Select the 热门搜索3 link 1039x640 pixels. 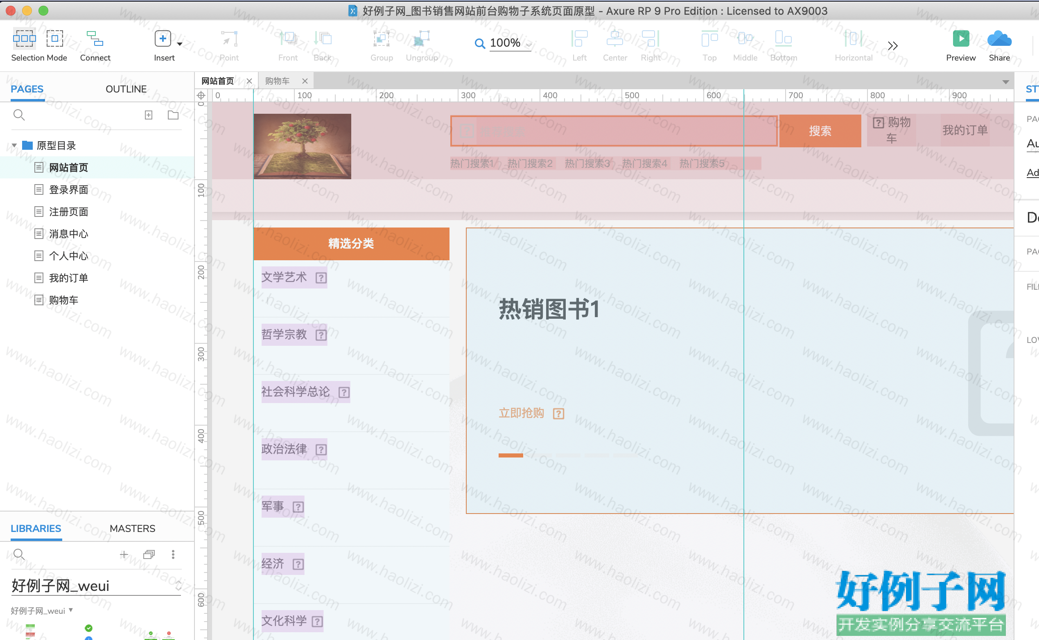coord(587,163)
